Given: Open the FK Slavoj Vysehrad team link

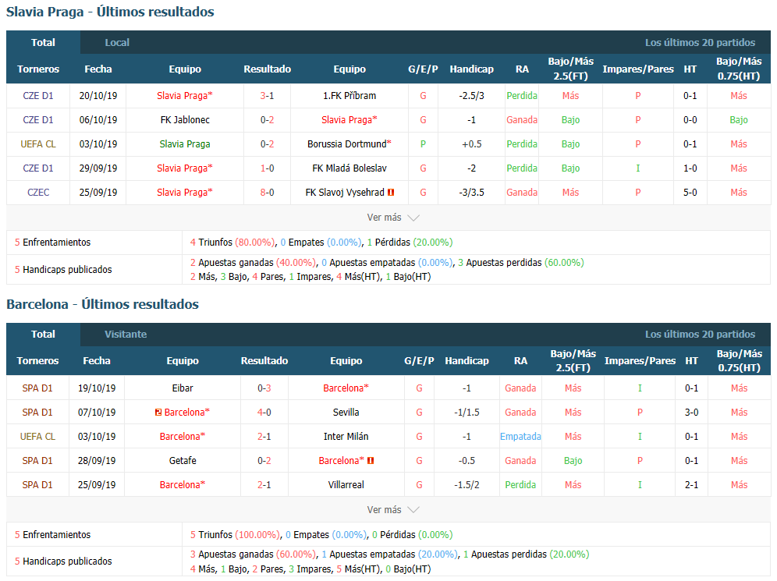Looking at the screenshot, I should click(x=345, y=192).
